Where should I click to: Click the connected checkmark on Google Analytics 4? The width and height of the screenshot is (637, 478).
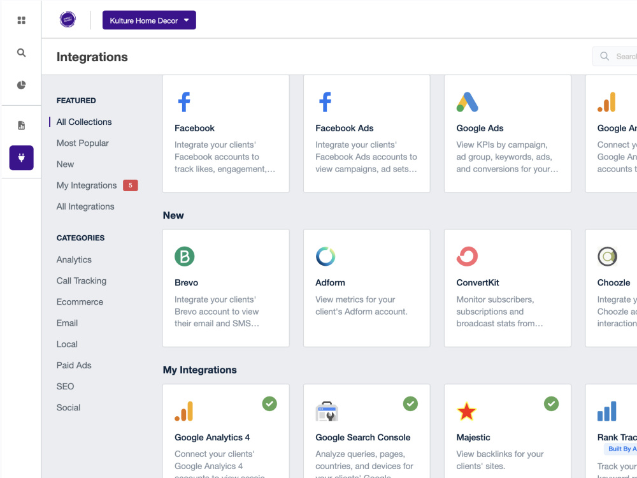click(269, 403)
